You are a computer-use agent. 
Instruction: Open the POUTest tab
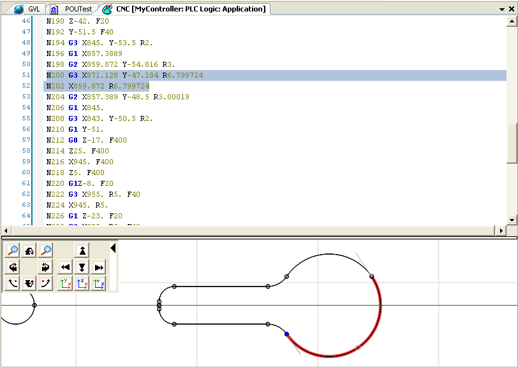point(73,9)
